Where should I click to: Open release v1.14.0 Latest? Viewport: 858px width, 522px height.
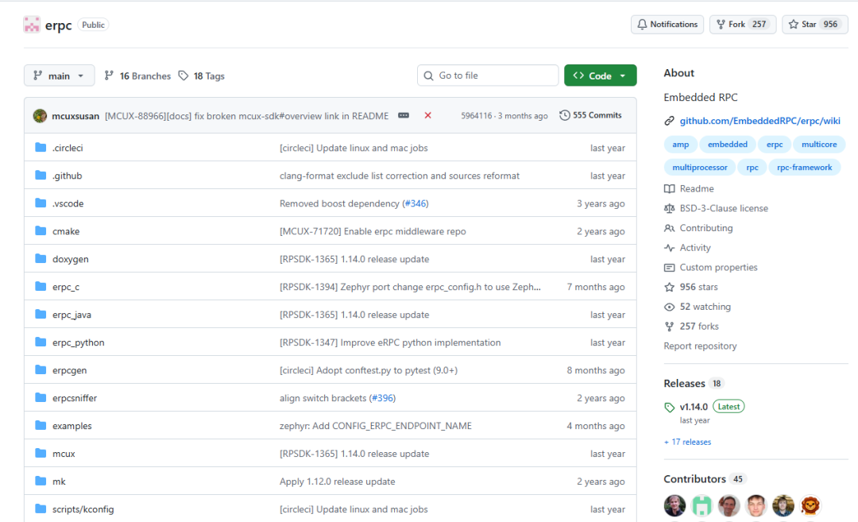(704, 407)
